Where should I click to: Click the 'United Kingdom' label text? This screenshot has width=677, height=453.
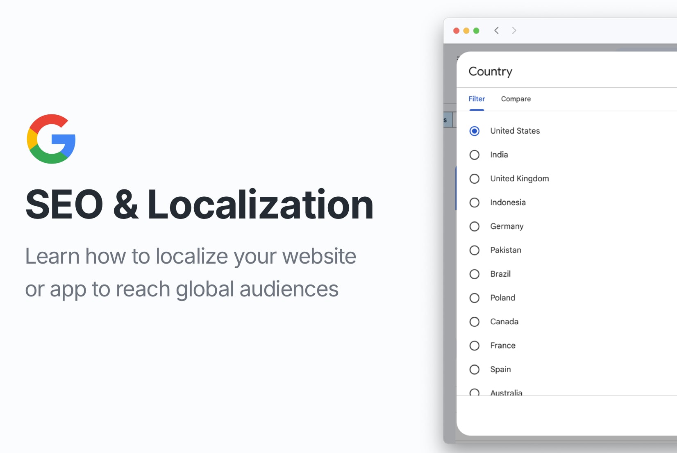(519, 179)
